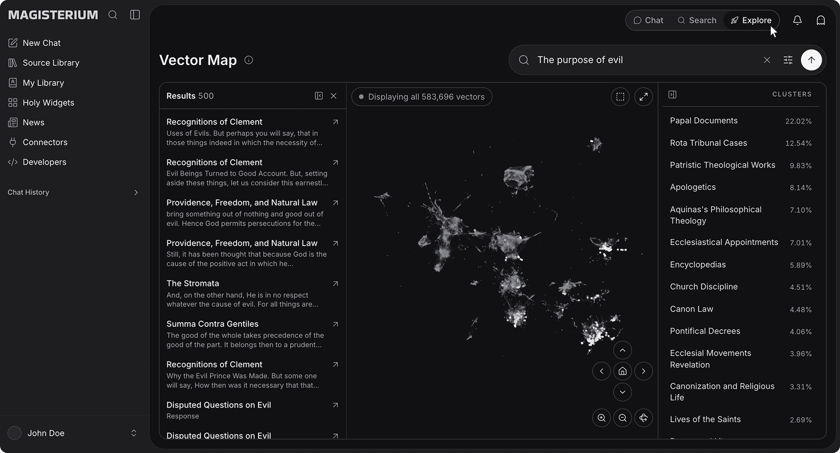840x453 pixels.
Task: Open notifications bell icon
Action: coord(797,20)
